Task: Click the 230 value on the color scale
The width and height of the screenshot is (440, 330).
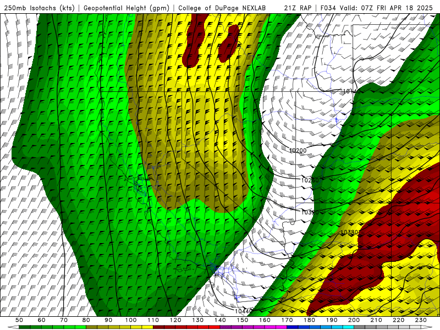Action: [421, 320]
